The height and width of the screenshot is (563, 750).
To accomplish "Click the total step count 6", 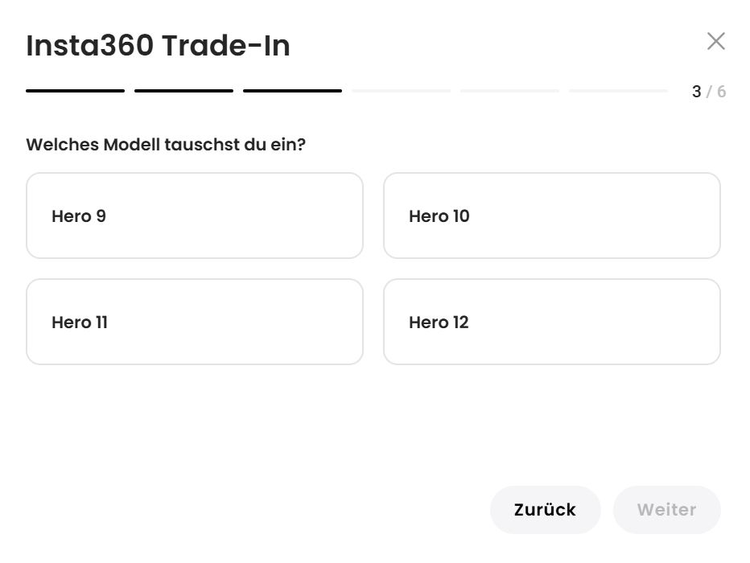I will pos(721,92).
